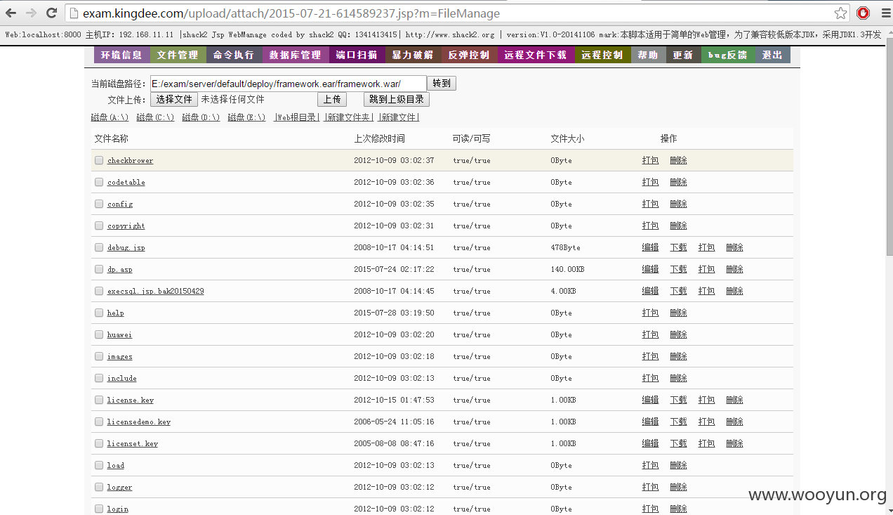The width and height of the screenshot is (893, 515).
Task: Click the 跳到上级目录 button
Action: 397,100
